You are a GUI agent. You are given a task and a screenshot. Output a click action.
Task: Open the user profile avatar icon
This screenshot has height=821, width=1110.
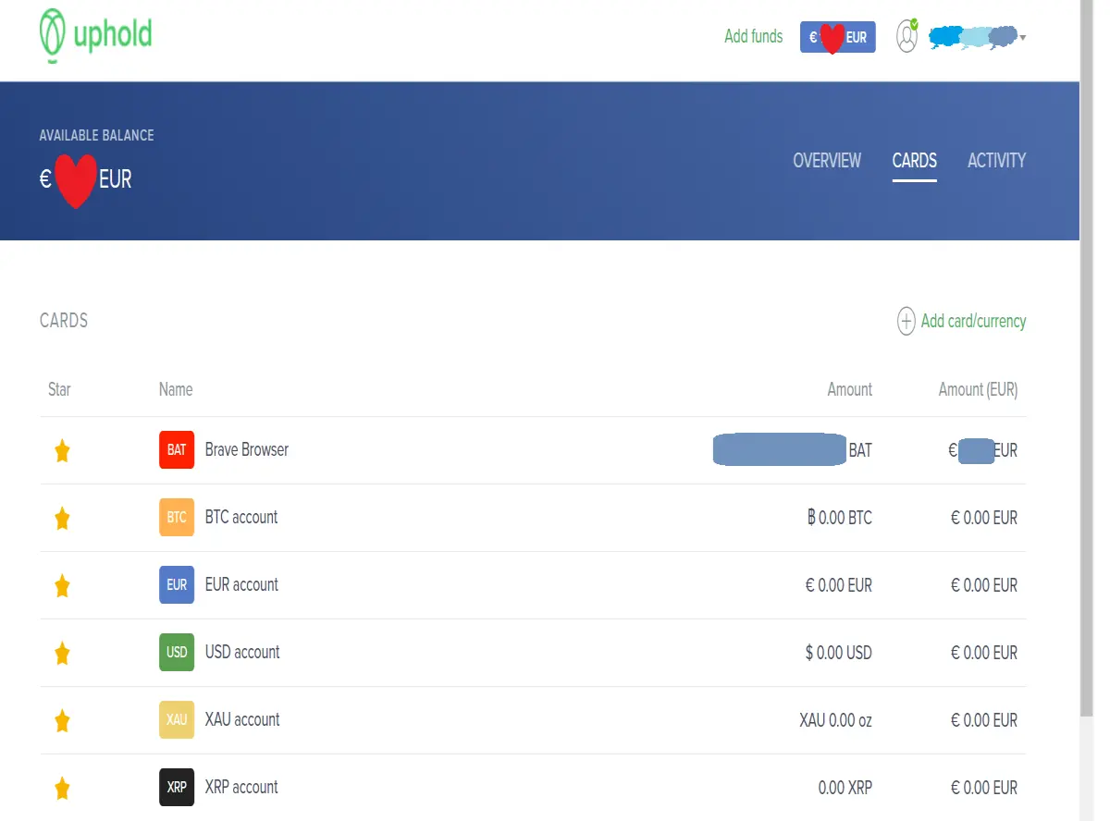pyautogui.click(x=906, y=36)
